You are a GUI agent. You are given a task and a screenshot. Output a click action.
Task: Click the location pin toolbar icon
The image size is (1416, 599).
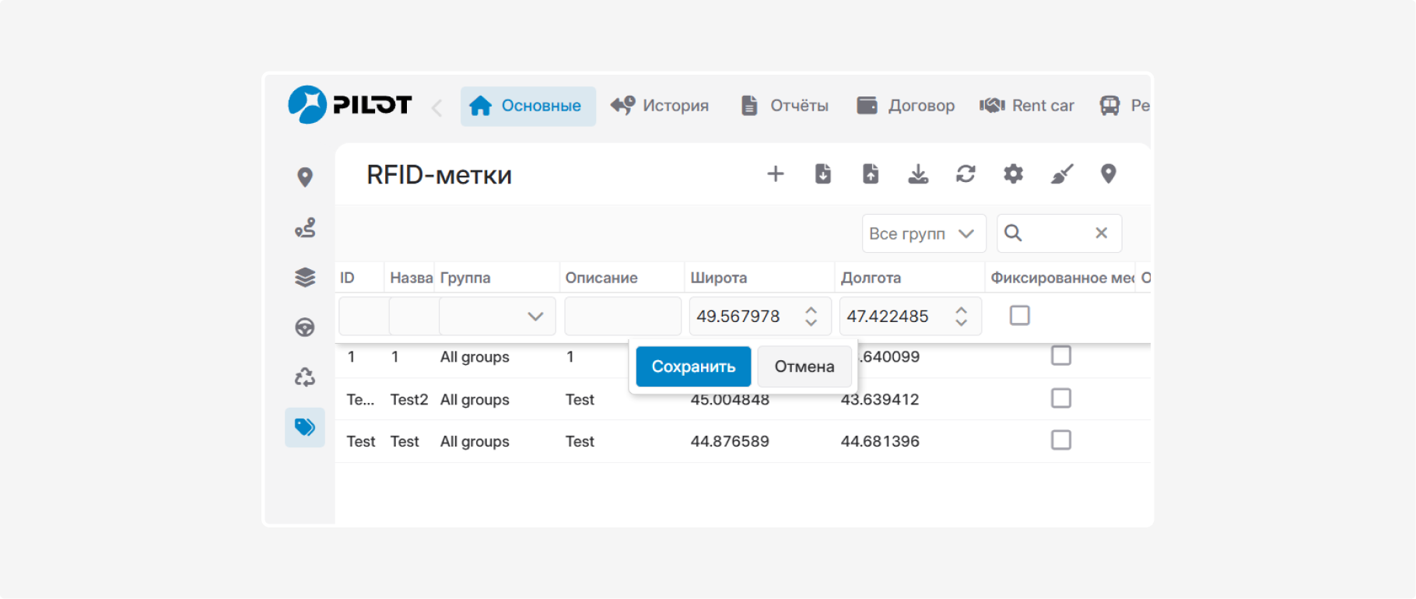(1109, 173)
